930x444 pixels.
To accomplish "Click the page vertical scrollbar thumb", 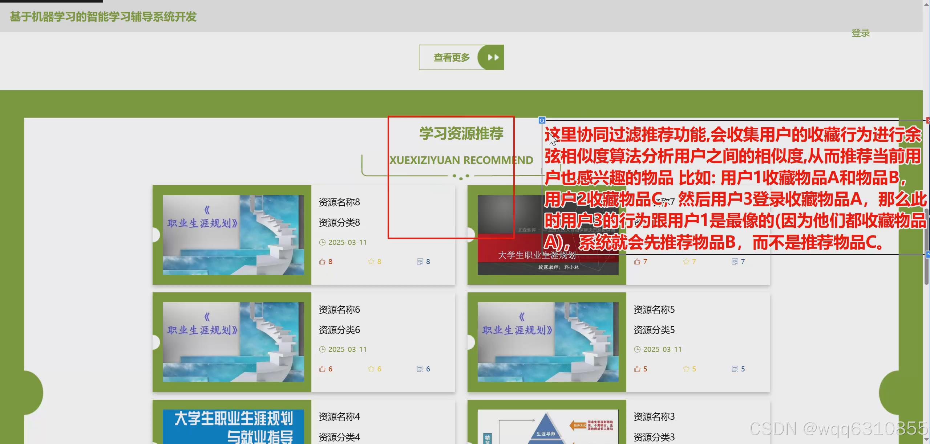I will coord(926,247).
